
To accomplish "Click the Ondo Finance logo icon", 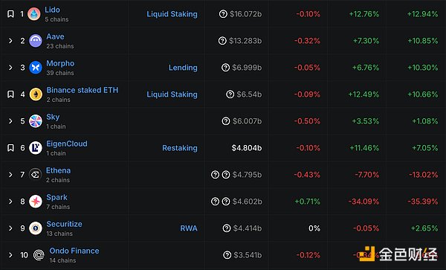I will point(39,255).
